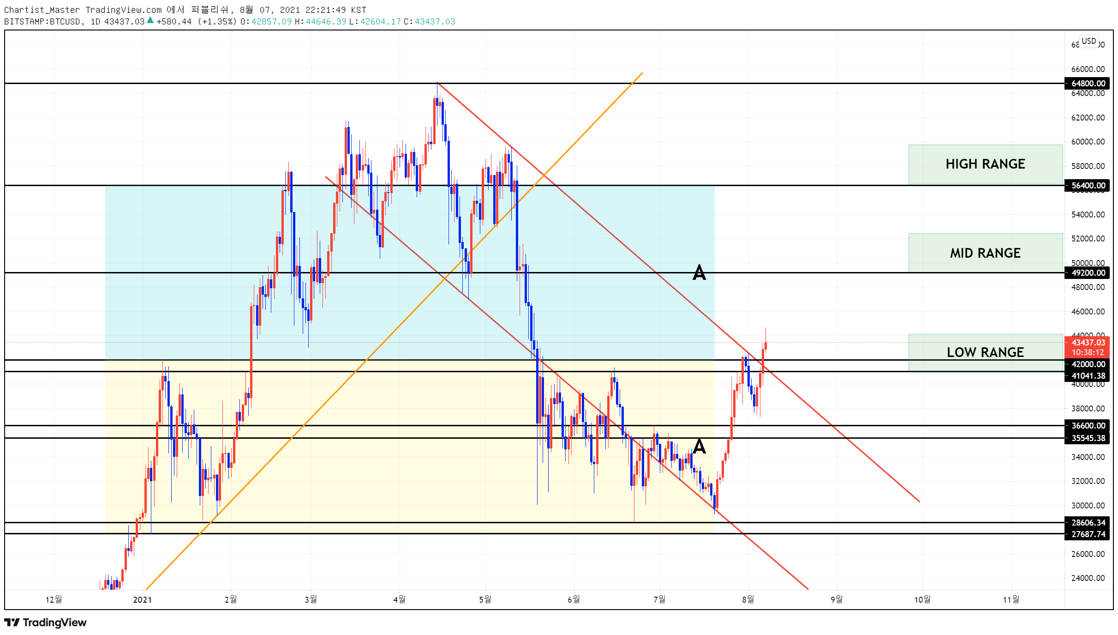Click the 64800.00 price level tag
This screenshot has width=1118, height=635.
[x=1087, y=83]
